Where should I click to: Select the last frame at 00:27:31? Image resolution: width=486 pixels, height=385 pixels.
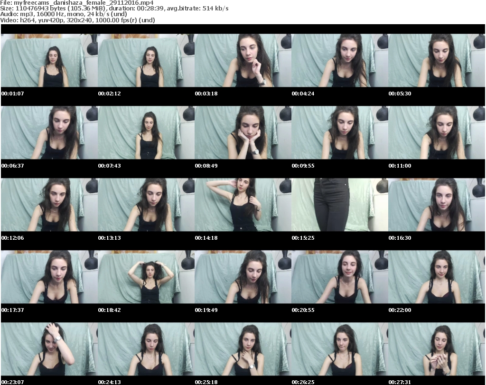click(x=436, y=349)
